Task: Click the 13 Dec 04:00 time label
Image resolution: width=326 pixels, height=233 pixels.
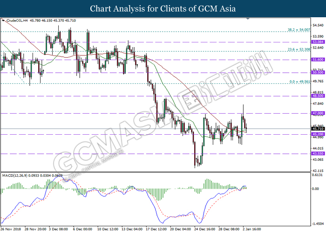Action: point(132,229)
